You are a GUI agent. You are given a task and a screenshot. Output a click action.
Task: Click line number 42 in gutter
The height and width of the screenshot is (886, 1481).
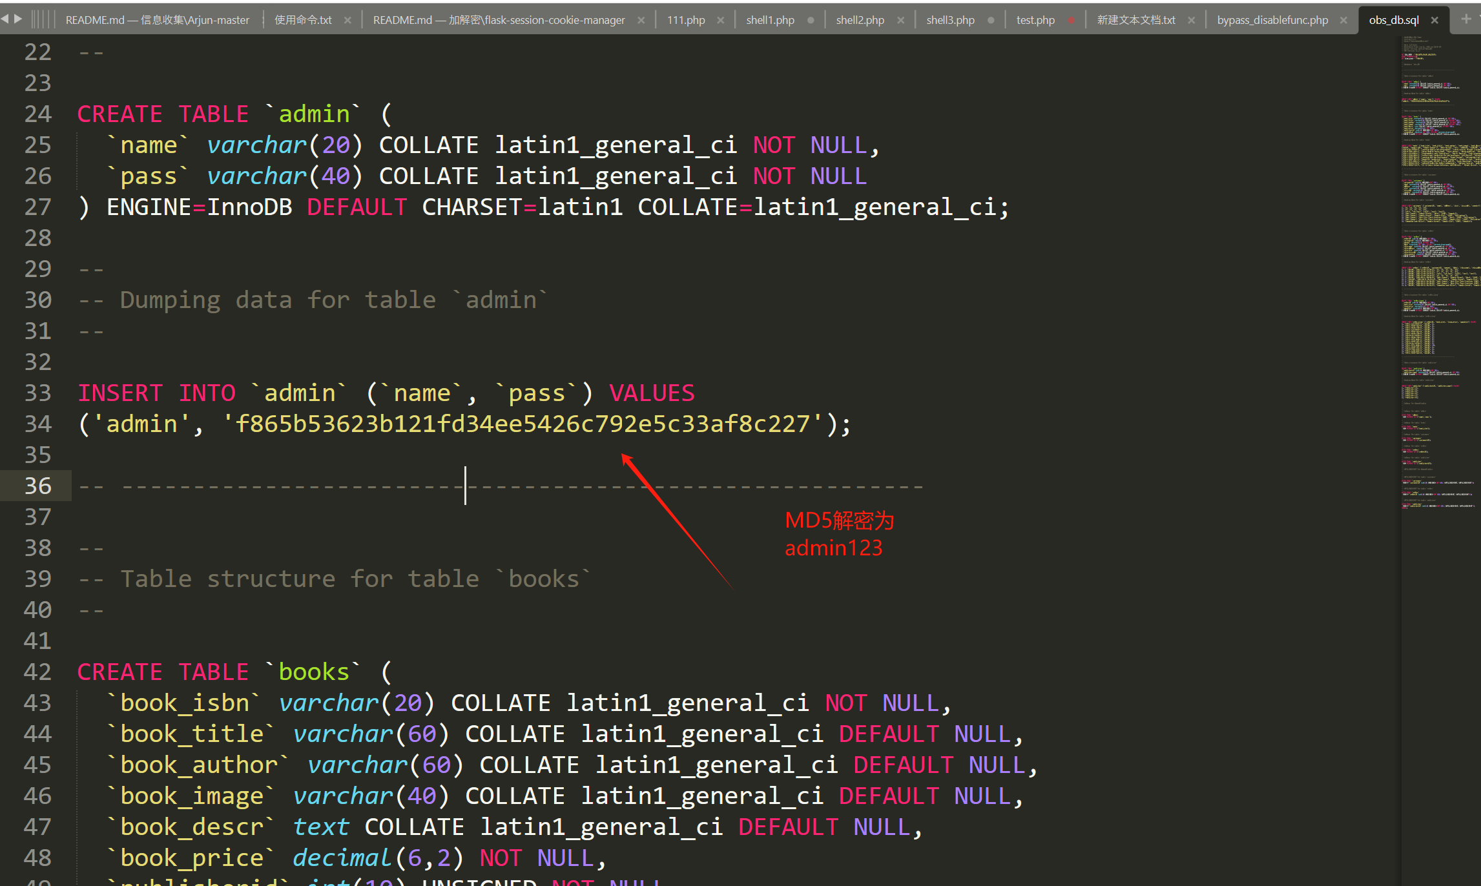click(37, 672)
